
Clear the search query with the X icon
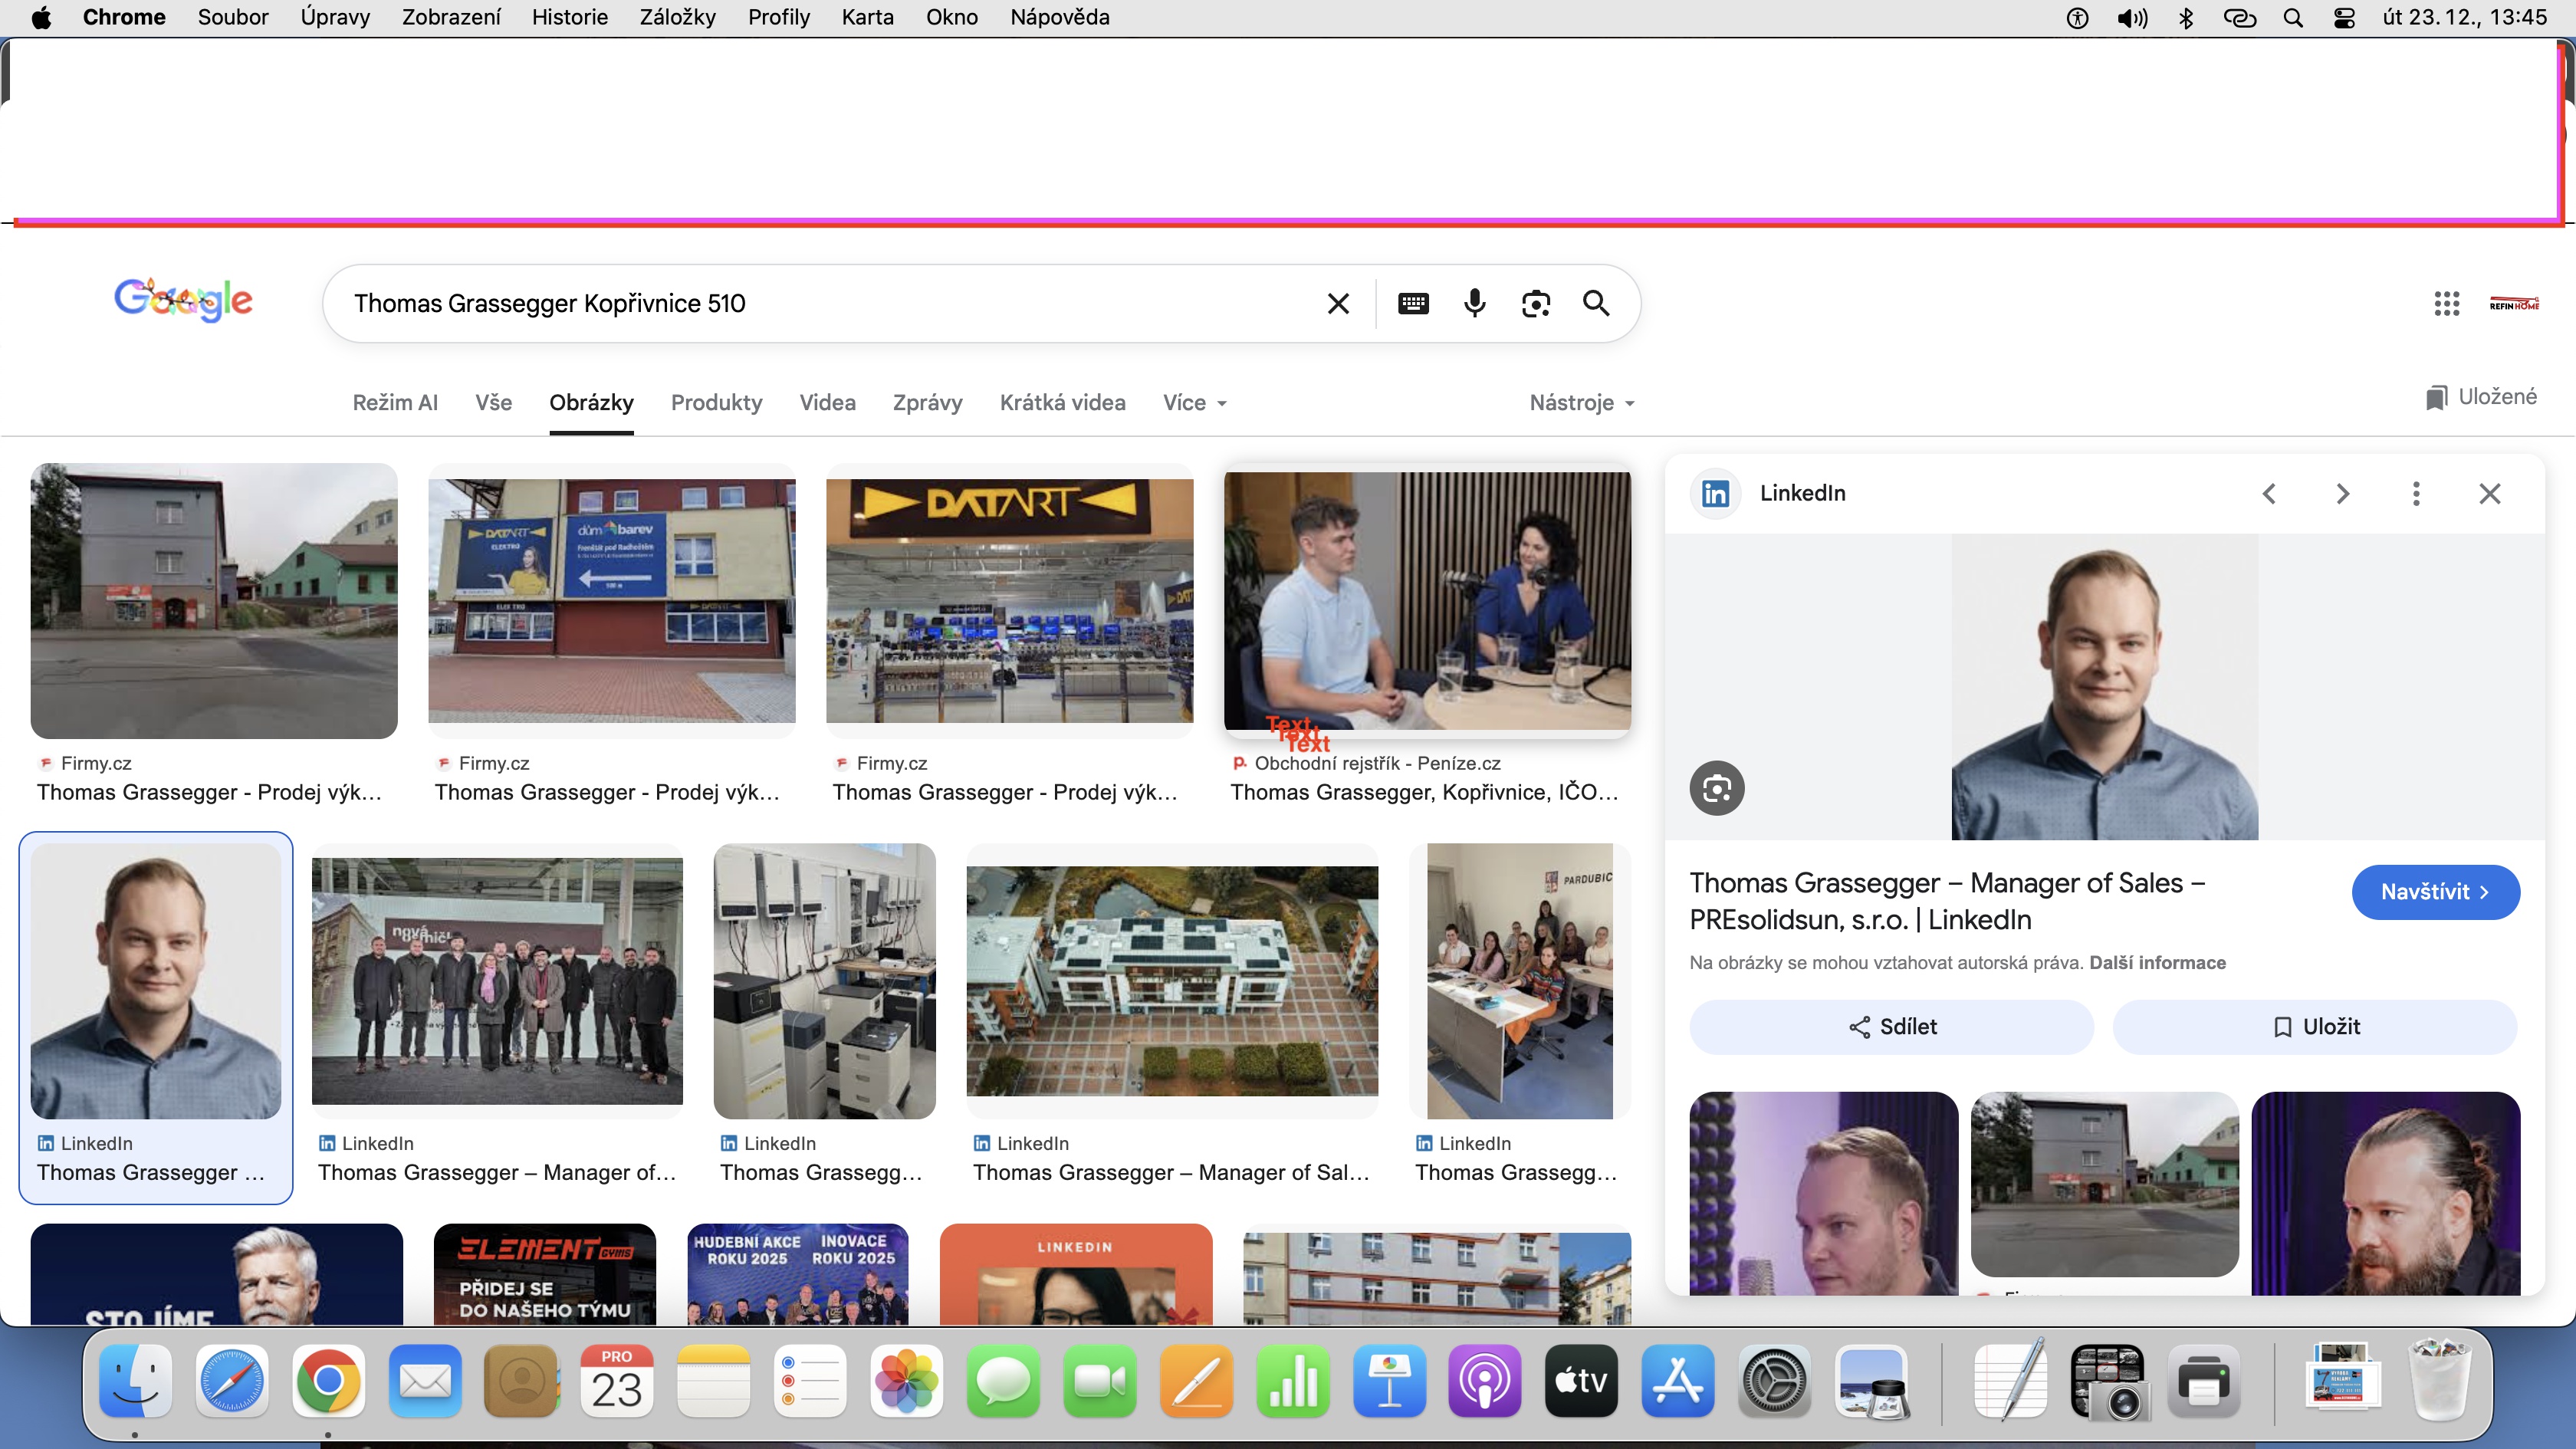pos(1338,303)
